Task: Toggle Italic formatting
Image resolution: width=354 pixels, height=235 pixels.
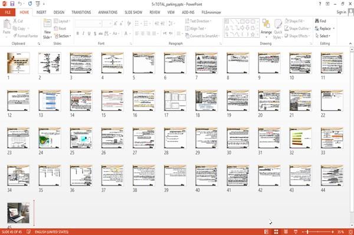Action: click(x=83, y=34)
